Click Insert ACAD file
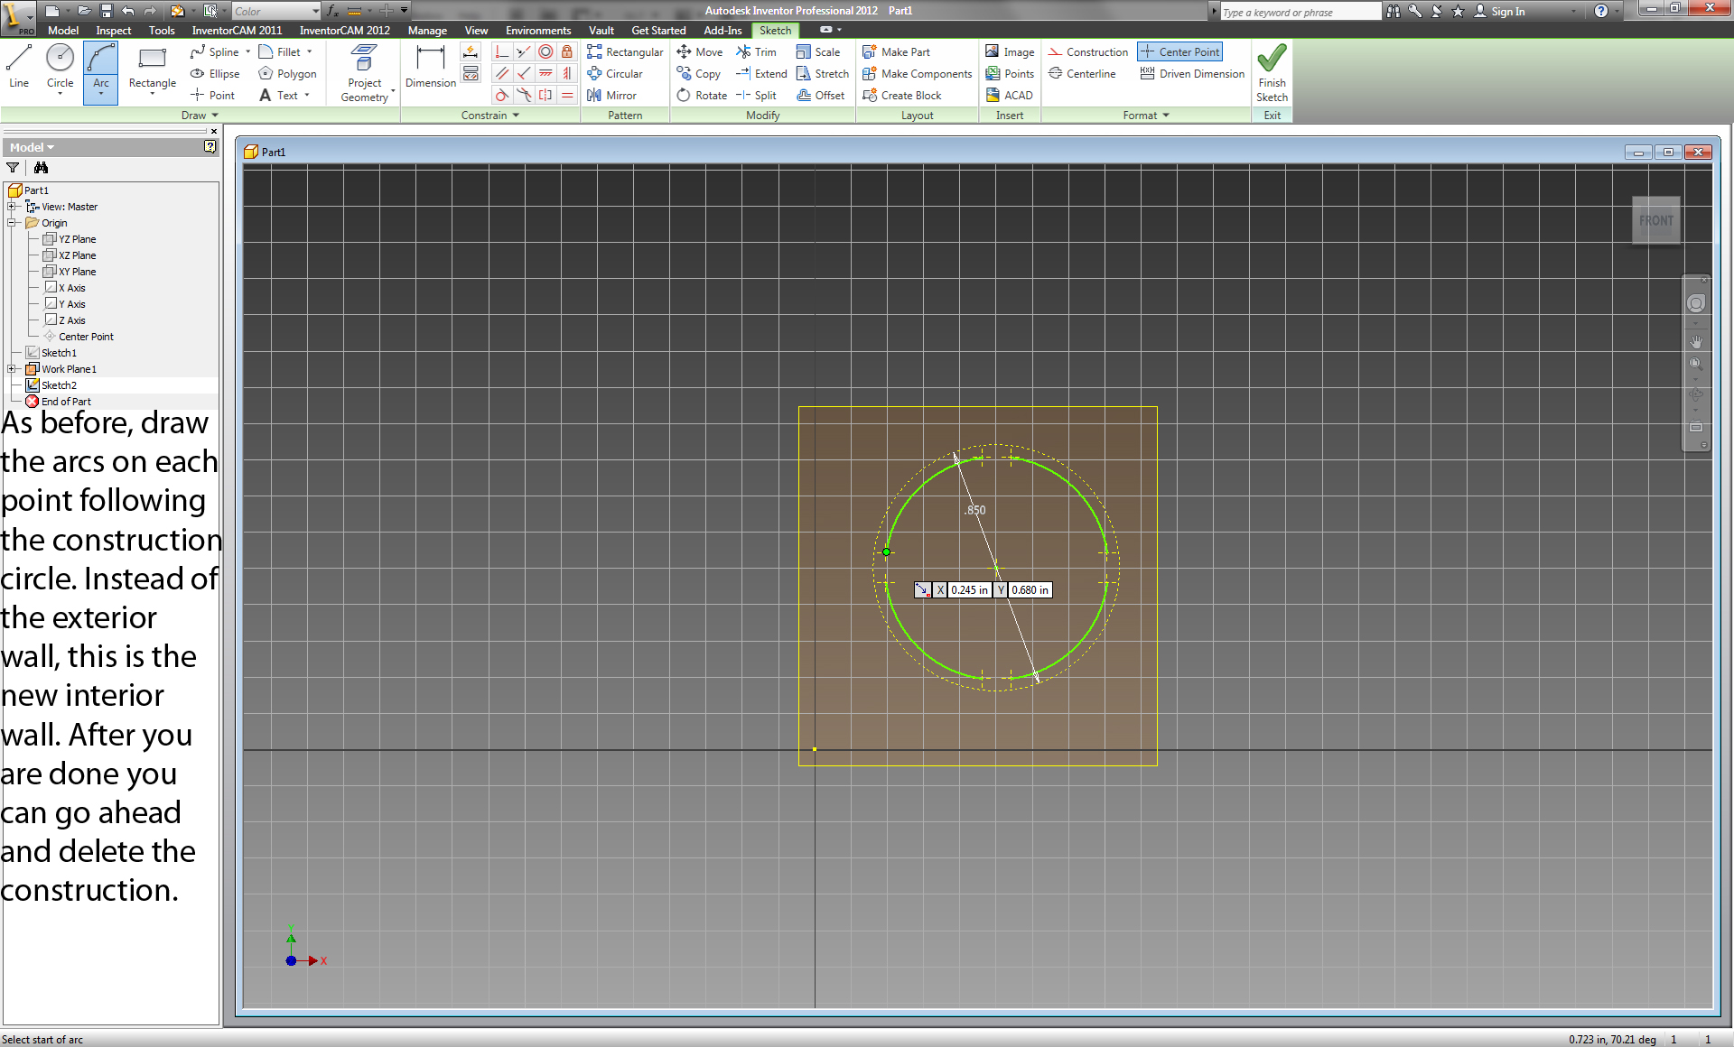 coord(1009,96)
